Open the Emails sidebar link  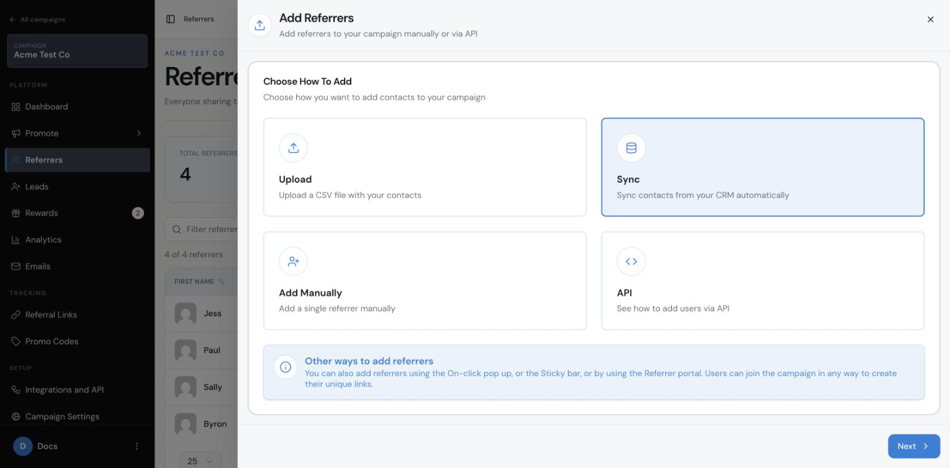(x=77, y=267)
